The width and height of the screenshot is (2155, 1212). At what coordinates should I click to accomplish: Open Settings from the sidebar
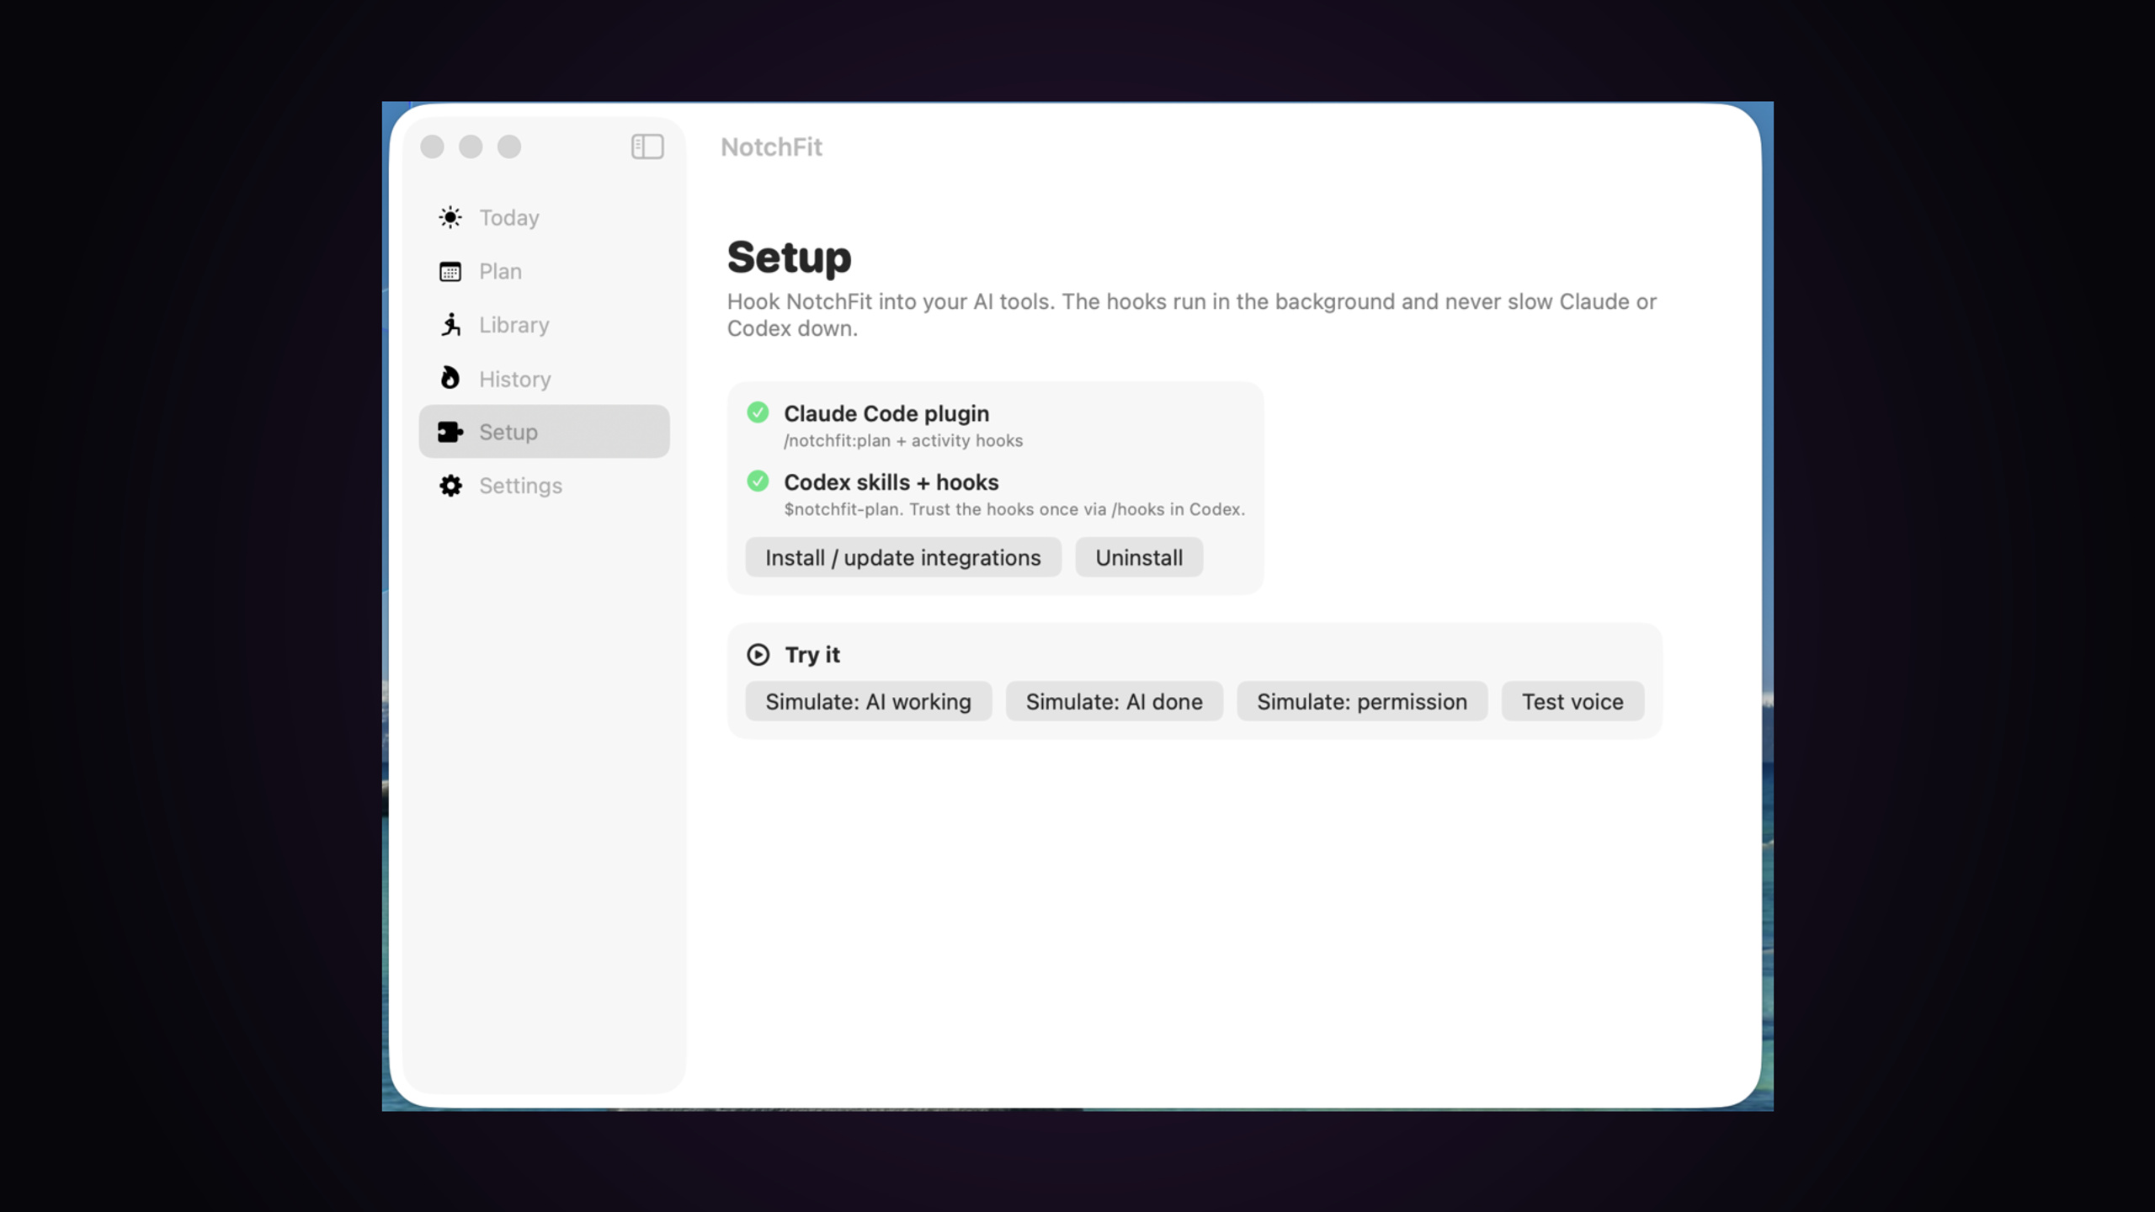click(544, 486)
